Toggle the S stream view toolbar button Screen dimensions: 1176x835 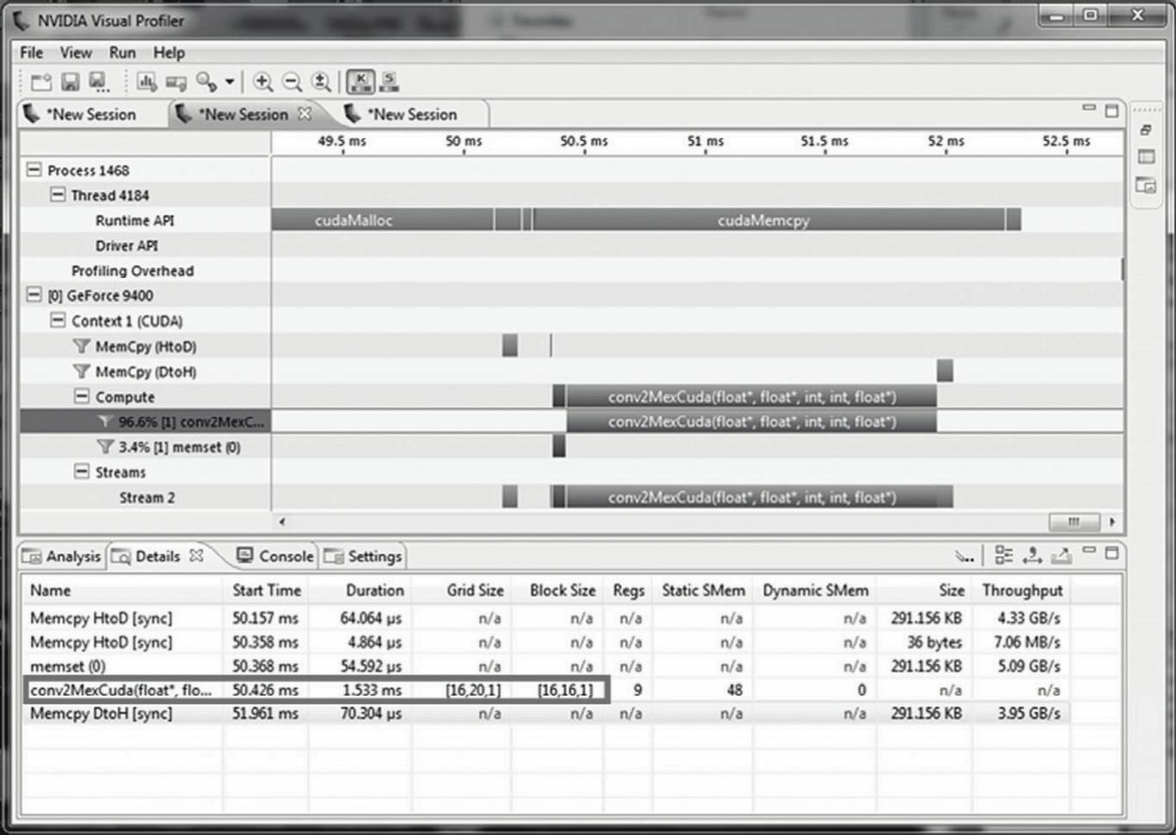[x=389, y=83]
